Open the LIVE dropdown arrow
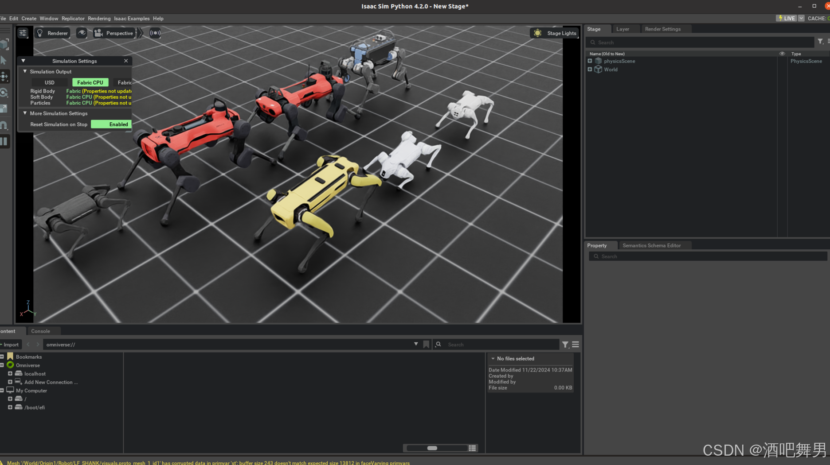This screenshot has height=465, width=830. pyautogui.click(x=801, y=19)
